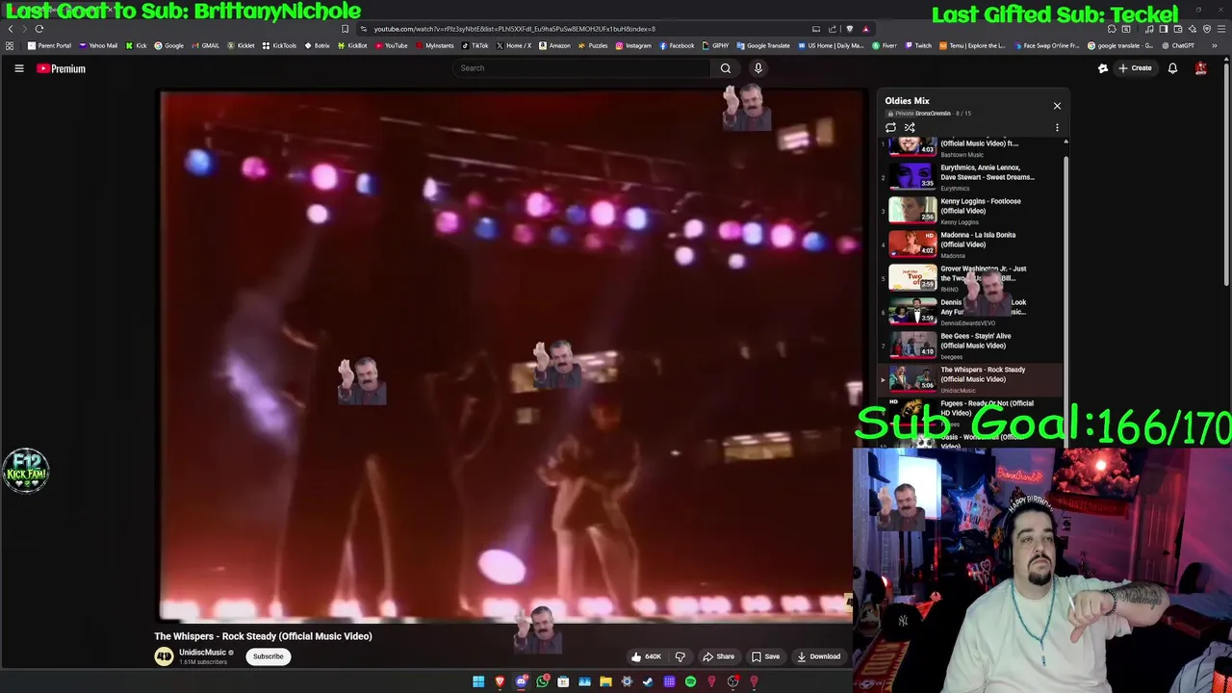Open the YouTube hamburger guide menu
The width and height of the screenshot is (1232, 693).
click(x=18, y=68)
